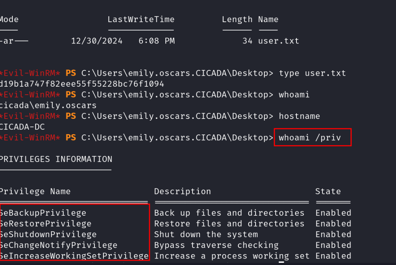The height and width of the screenshot is (265, 396).
Task: Click the SeChangeNotifyPrivilege entry
Action: coord(59,245)
